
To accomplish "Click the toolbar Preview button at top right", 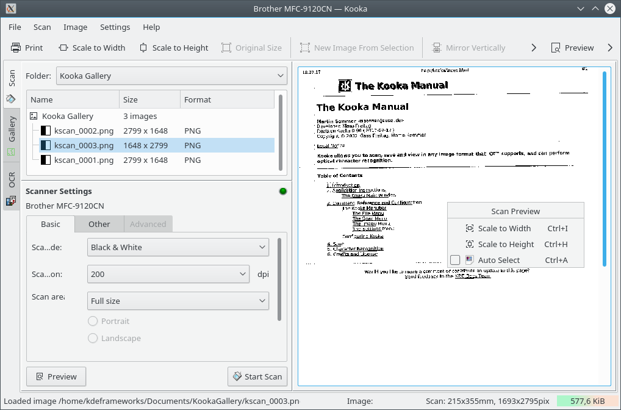I will point(573,48).
